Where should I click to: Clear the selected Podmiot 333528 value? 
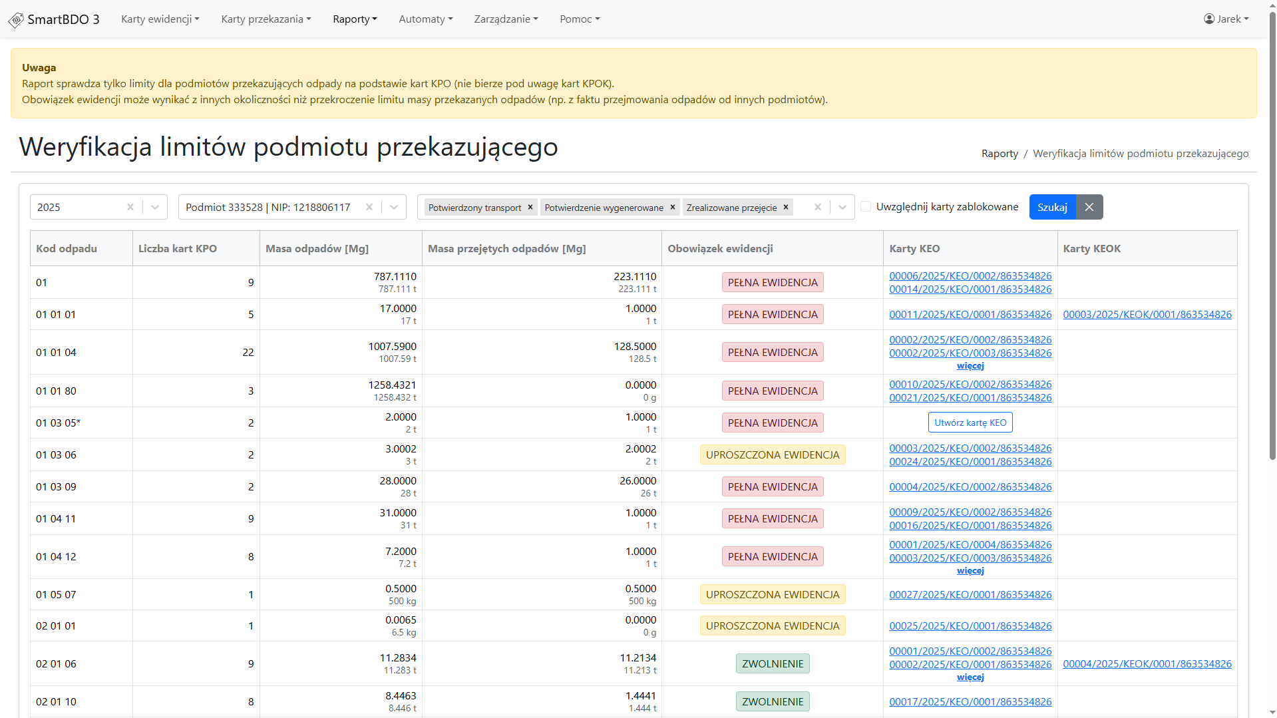pyautogui.click(x=369, y=207)
